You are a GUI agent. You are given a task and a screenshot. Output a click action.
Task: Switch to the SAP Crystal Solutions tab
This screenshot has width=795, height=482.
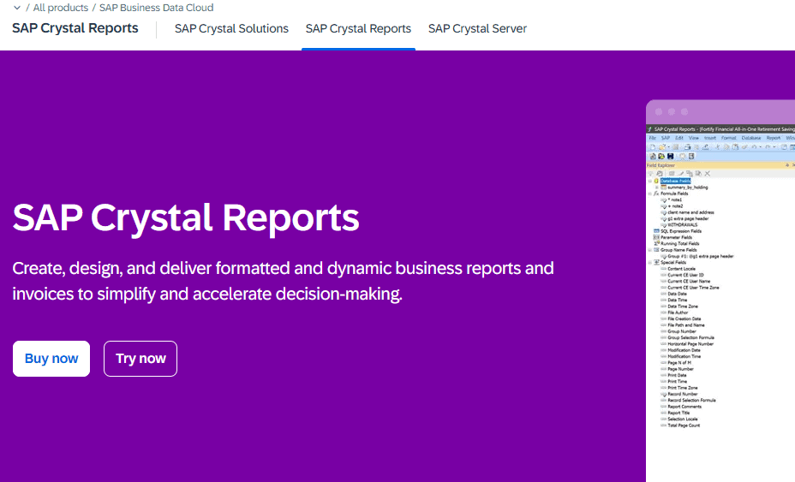231,28
